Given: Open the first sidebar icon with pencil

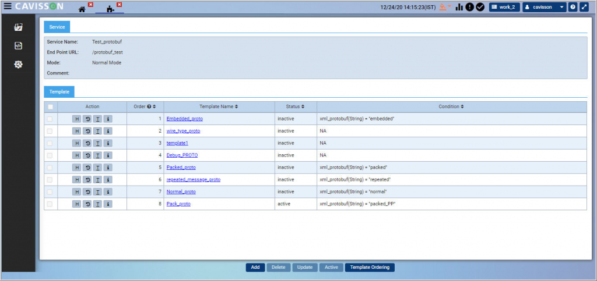Looking at the screenshot, I should coord(18,27).
